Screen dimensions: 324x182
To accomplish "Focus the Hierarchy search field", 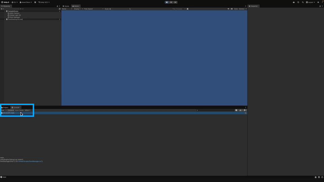I will (x=39, y=9).
